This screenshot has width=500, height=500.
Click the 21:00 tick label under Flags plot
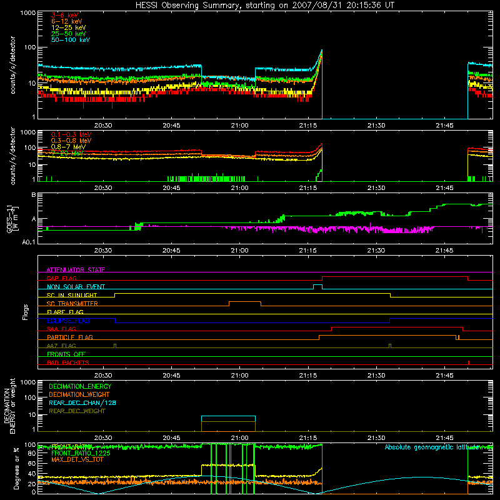239,376
